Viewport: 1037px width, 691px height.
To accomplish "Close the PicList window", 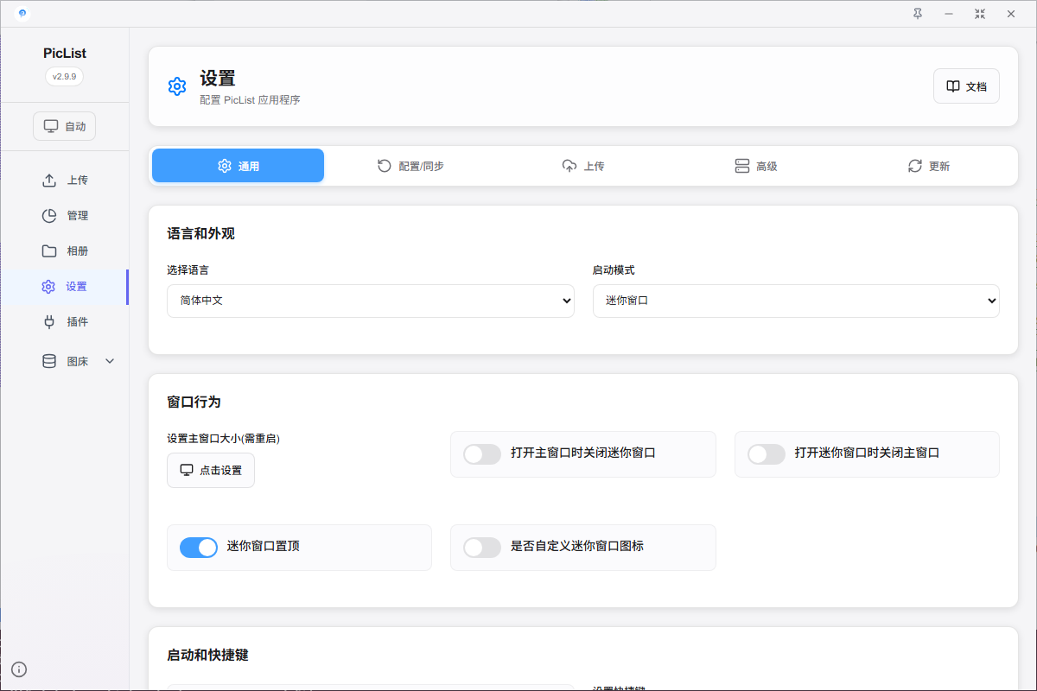I will (1011, 13).
